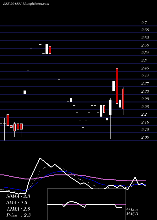Click the 2.2 price axis label
This screenshot has height=220, width=157.
[x=144, y=114]
